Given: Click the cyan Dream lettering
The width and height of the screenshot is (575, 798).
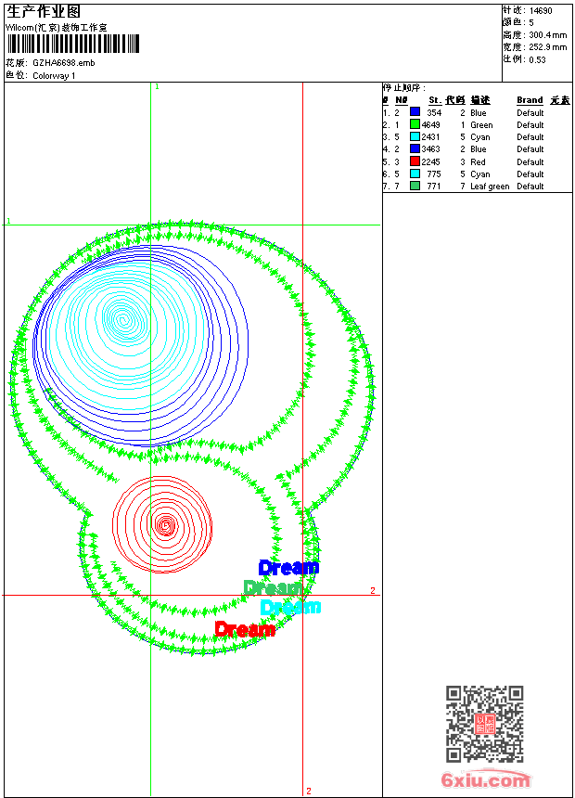Looking at the screenshot, I should pos(290,608).
